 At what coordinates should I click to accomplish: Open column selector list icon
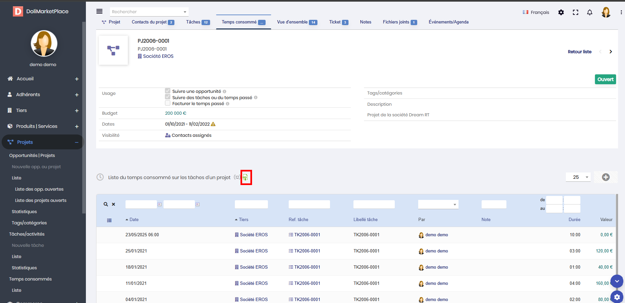pyautogui.click(x=109, y=220)
